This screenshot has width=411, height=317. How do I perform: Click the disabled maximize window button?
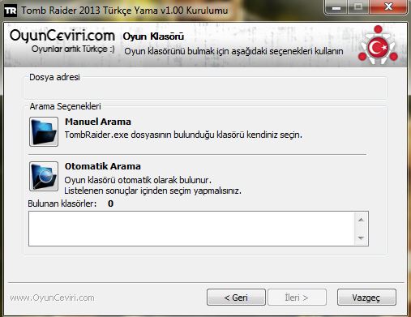[x=358, y=7]
